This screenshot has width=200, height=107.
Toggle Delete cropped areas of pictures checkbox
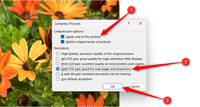click(x=62, y=42)
